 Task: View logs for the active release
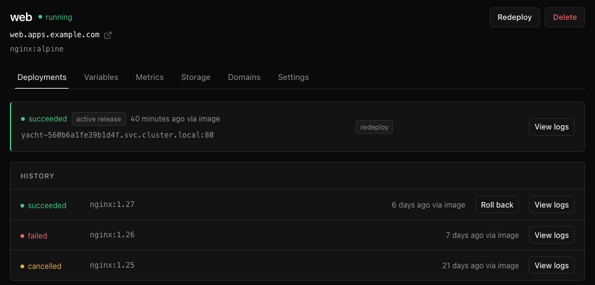click(x=552, y=127)
